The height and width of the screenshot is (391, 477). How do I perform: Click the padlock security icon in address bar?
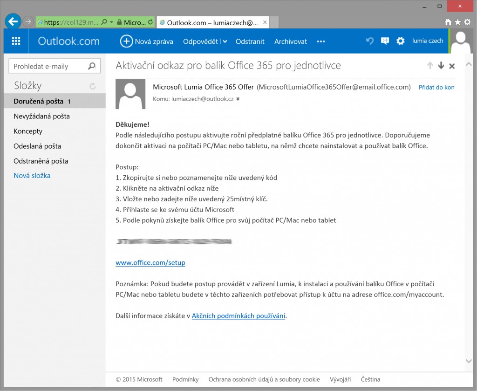119,22
